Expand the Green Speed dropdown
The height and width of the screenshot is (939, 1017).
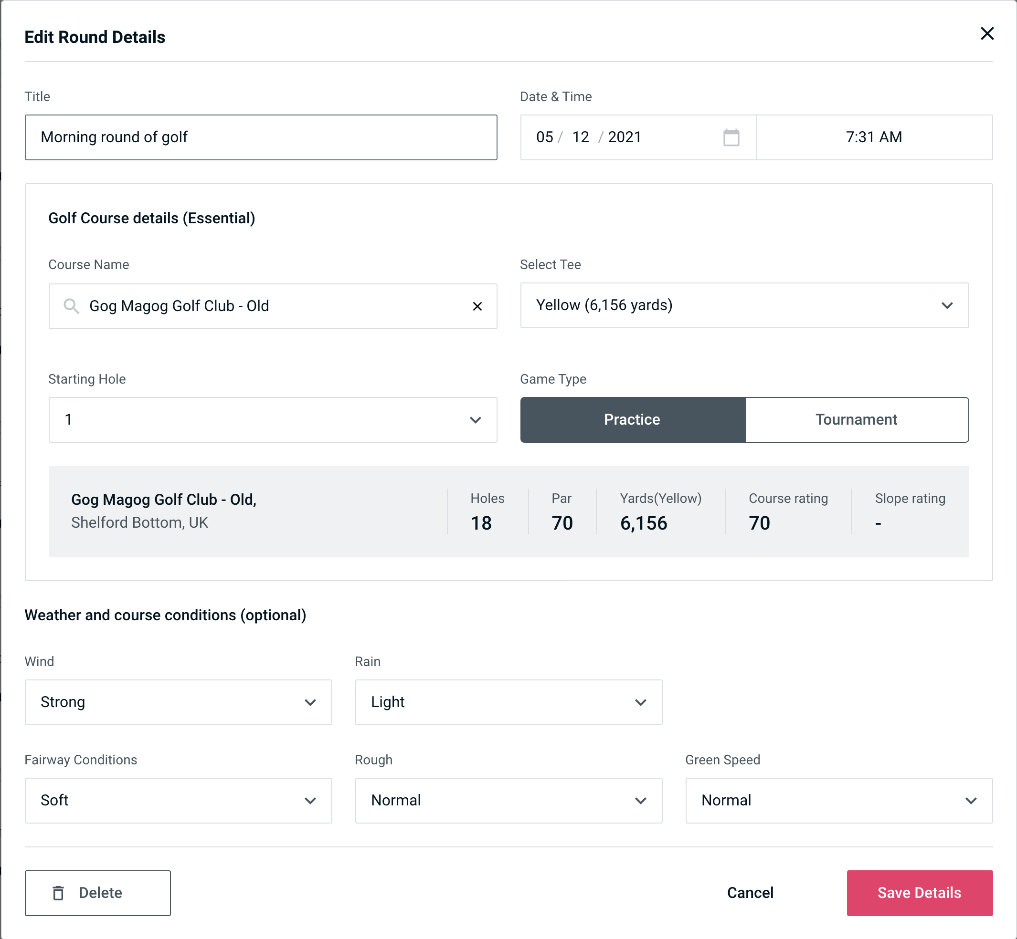838,800
